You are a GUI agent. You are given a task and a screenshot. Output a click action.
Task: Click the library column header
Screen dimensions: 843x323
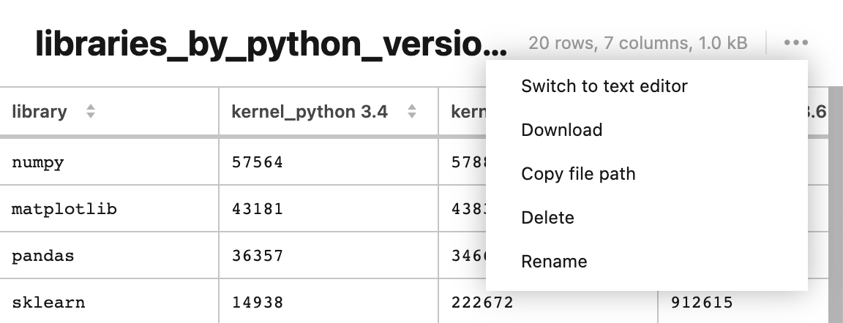click(40, 112)
